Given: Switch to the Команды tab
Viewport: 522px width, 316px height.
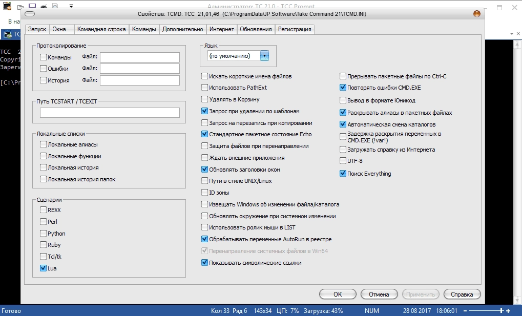Looking at the screenshot, I should (x=144, y=29).
